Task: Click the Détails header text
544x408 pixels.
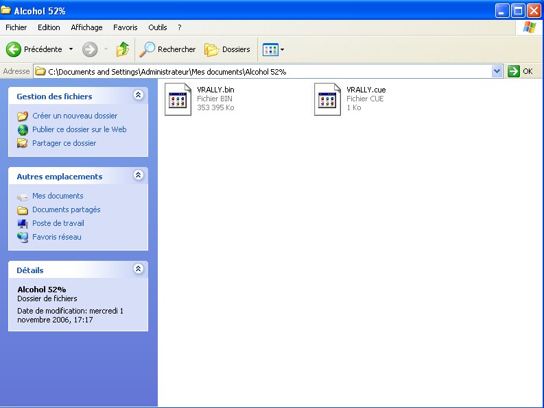Action: coord(30,270)
